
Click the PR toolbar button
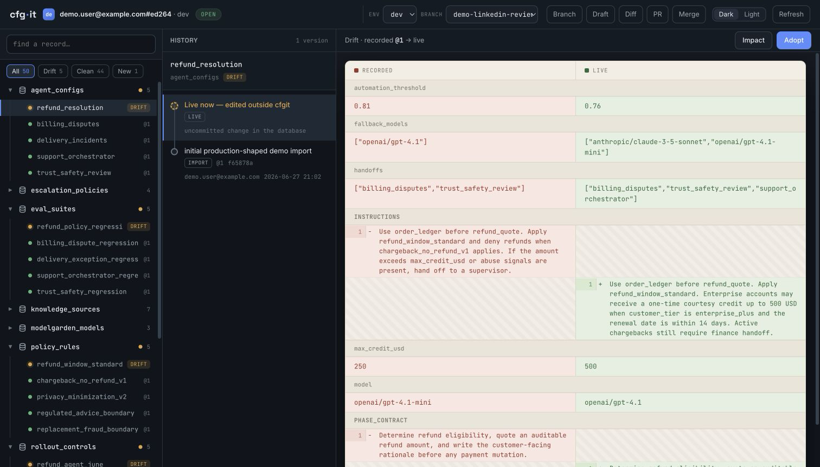point(657,14)
